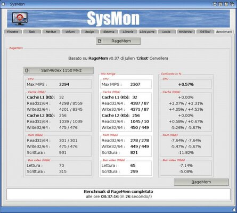Select the Sam460ex RAM Scrittura value 931
Viewport: 237px width, 213px height.
coord(63,152)
